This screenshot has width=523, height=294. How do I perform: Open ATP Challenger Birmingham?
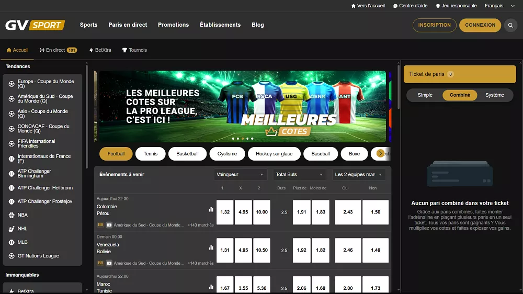click(42, 174)
